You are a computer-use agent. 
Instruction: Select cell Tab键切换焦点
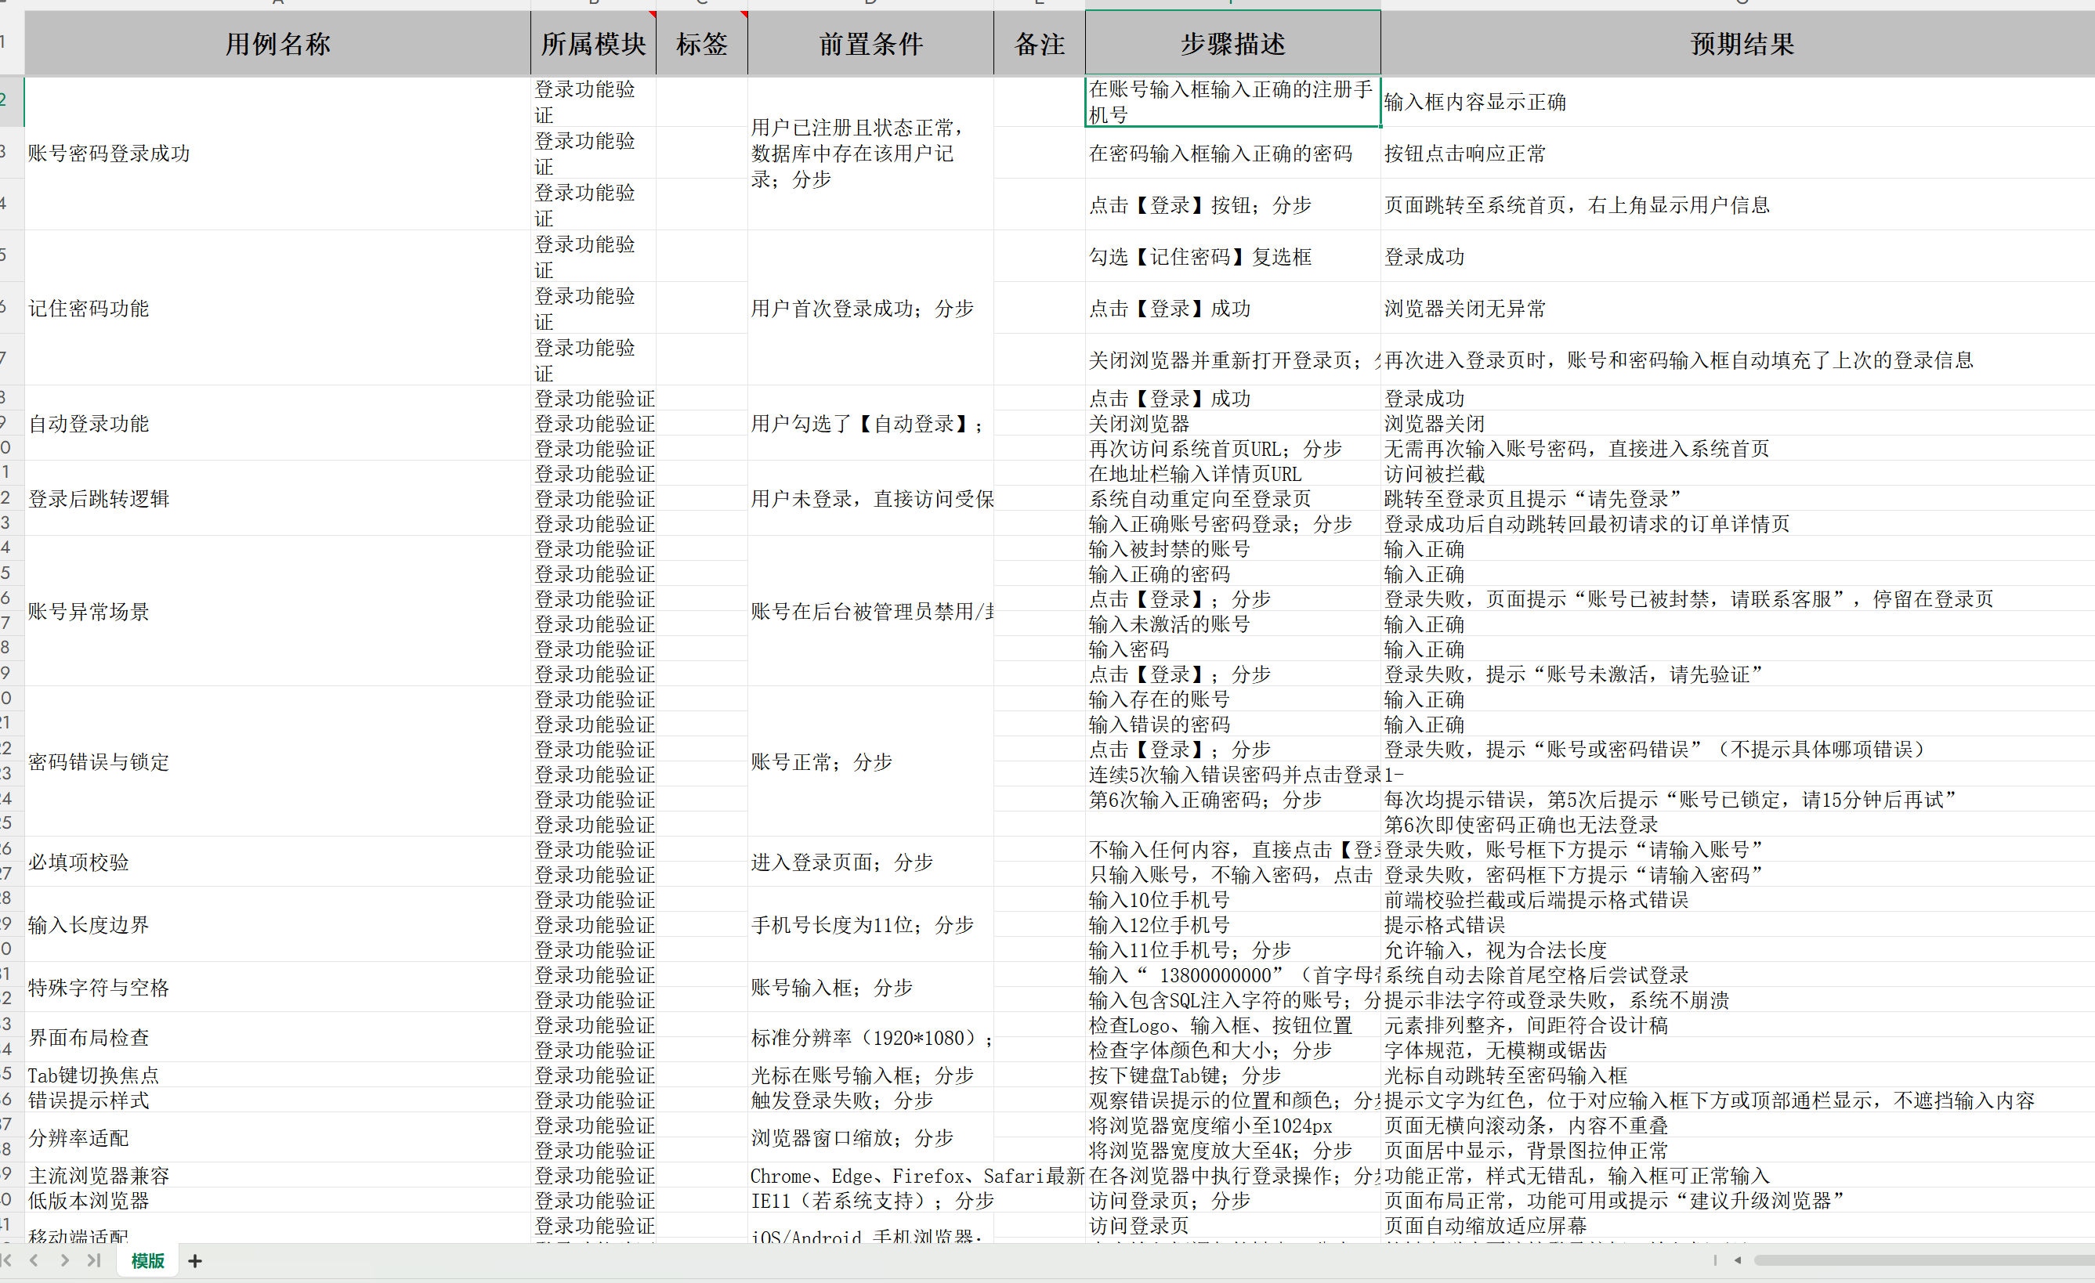(x=277, y=1075)
